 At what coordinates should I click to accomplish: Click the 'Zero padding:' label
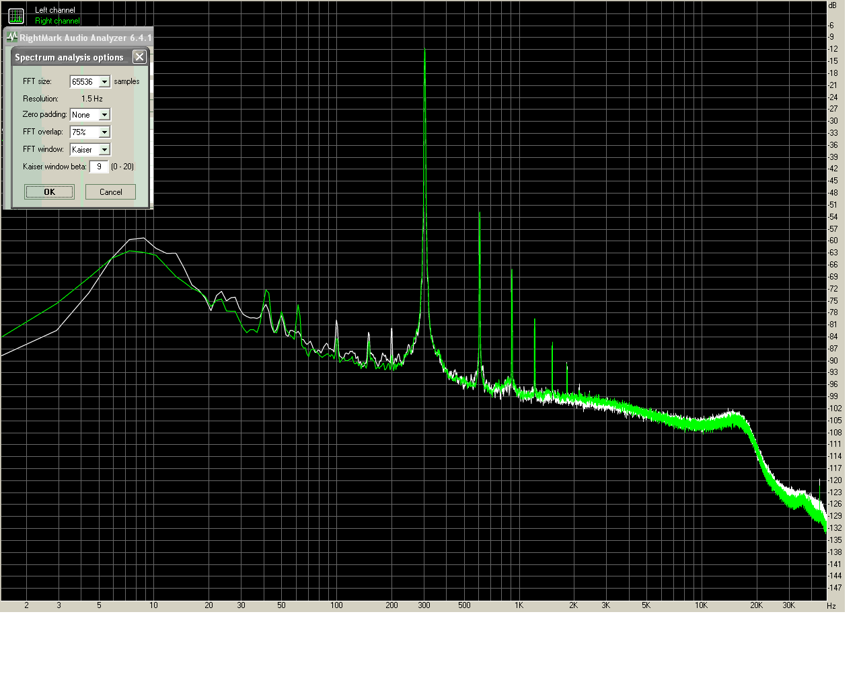pos(44,114)
